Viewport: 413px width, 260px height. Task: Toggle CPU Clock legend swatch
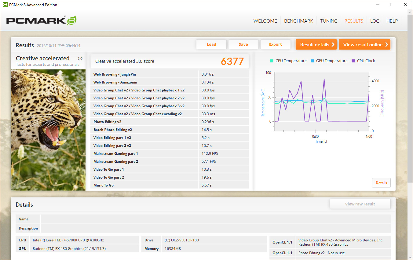pos(353,61)
